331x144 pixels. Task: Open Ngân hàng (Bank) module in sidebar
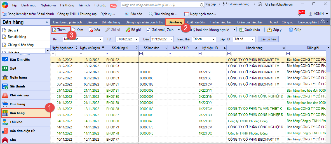18,77
